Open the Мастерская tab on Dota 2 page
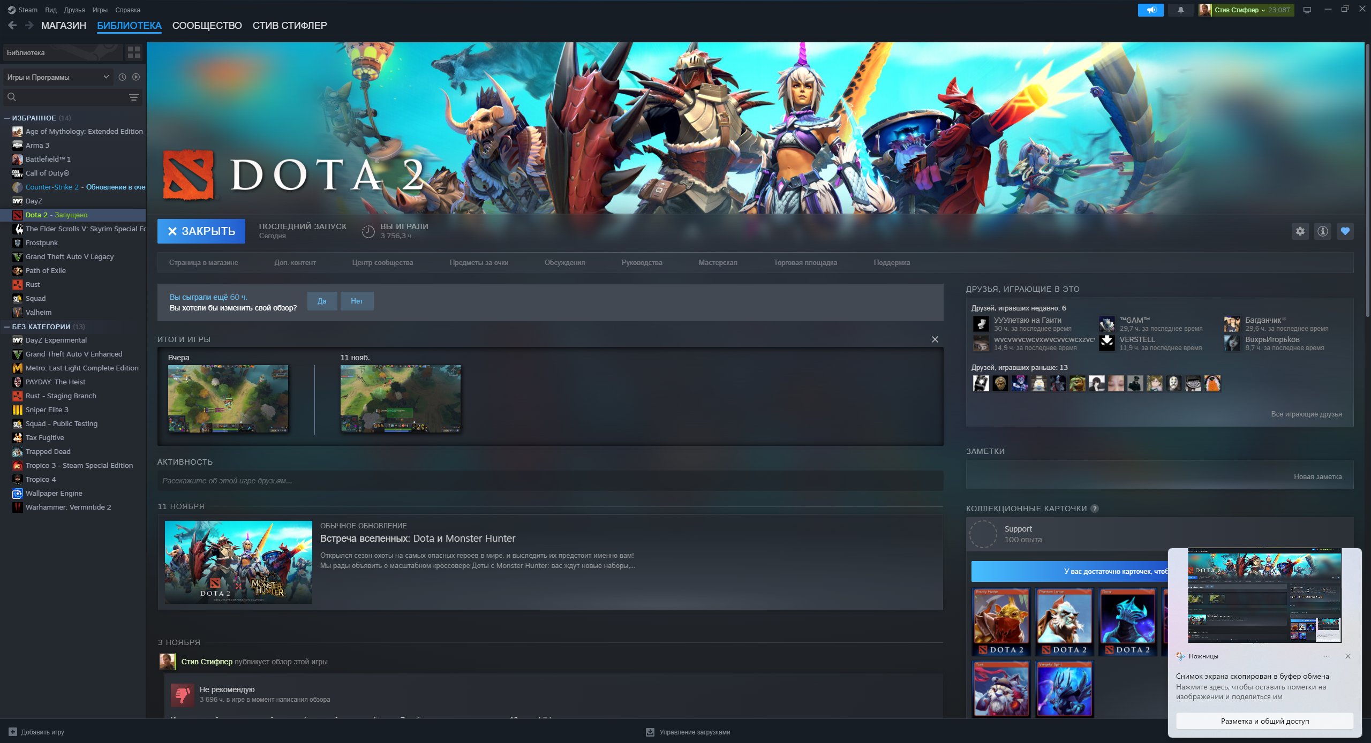Viewport: 1371px width, 743px height. [x=718, y=262]
